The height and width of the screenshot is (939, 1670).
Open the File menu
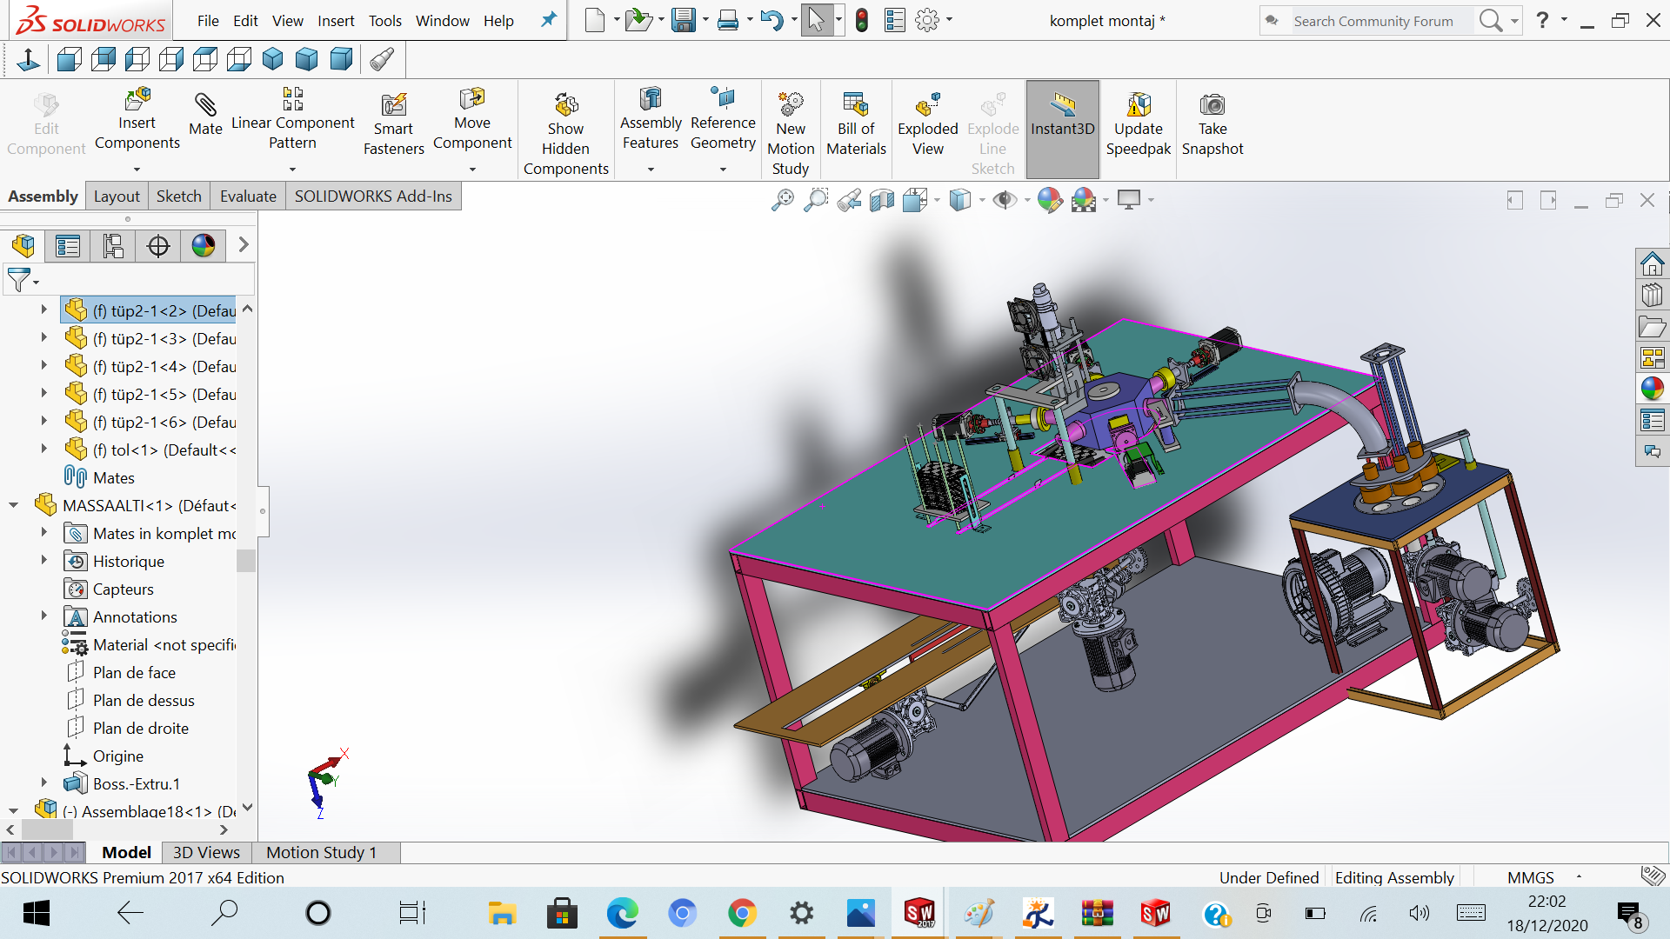[x=208, y=21]
